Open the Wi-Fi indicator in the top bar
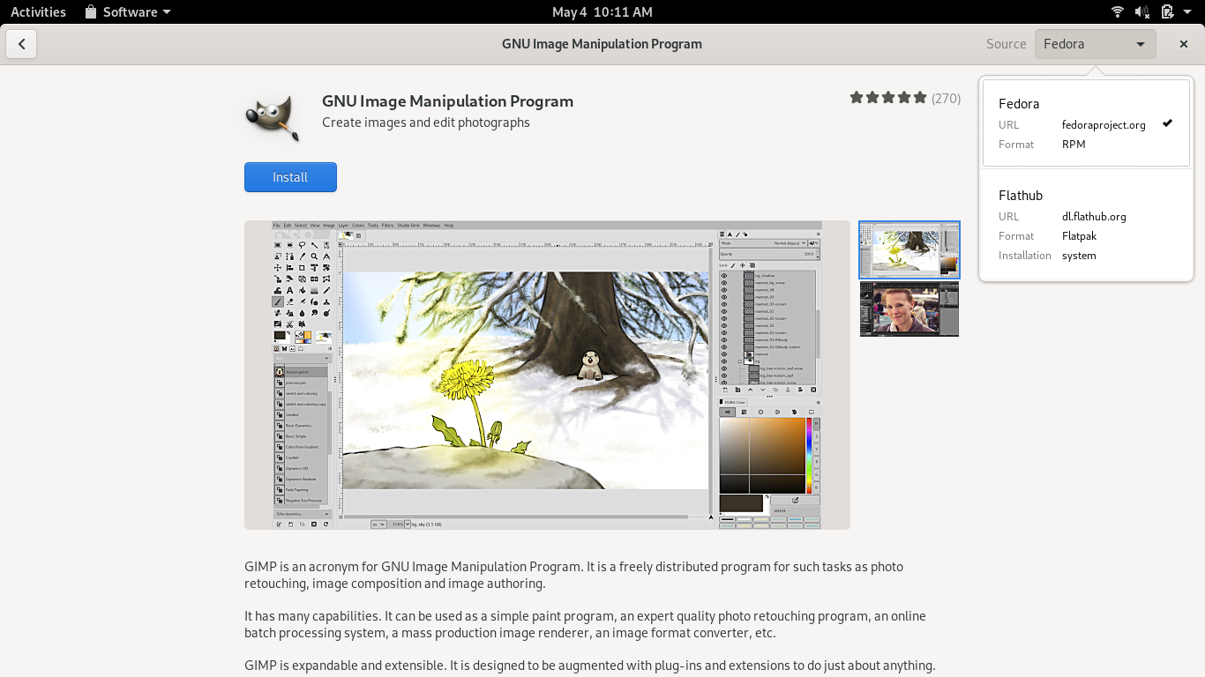This screenshot has height=677, width=1205. pos(1118,12)
